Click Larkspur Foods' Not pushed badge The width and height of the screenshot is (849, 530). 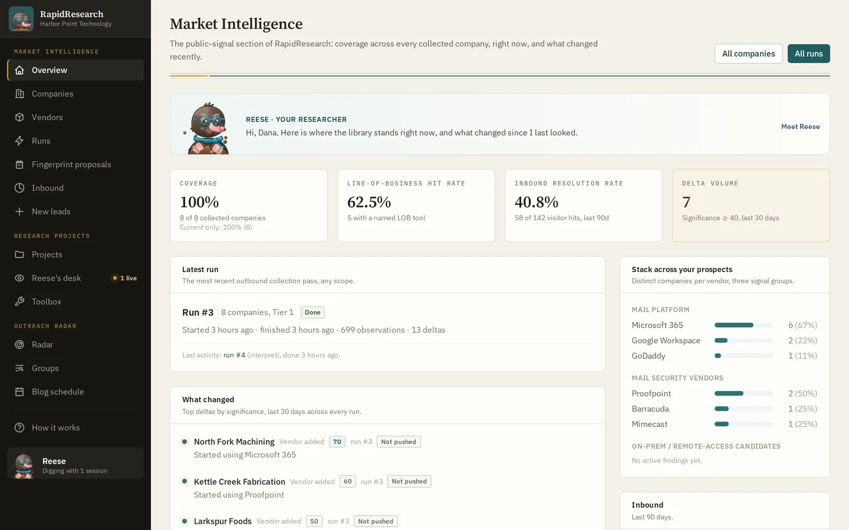click(x=376, y=521)
